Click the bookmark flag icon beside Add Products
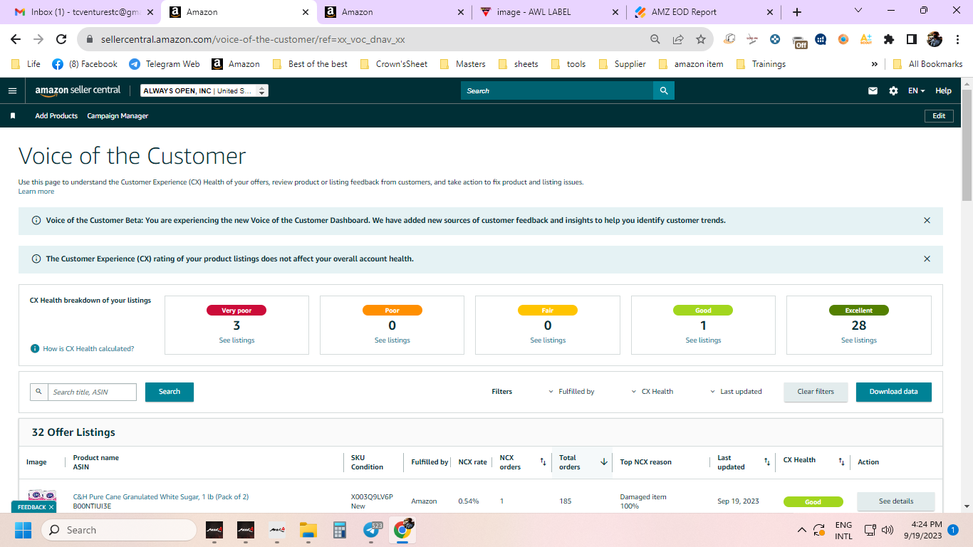 click(13, 116)
